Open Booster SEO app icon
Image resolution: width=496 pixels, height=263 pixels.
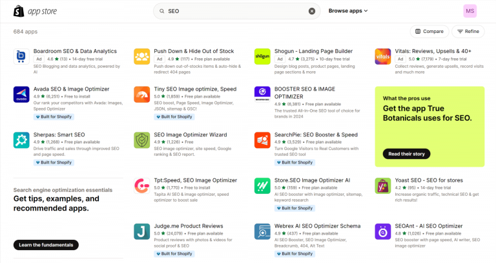pos(262,94)
